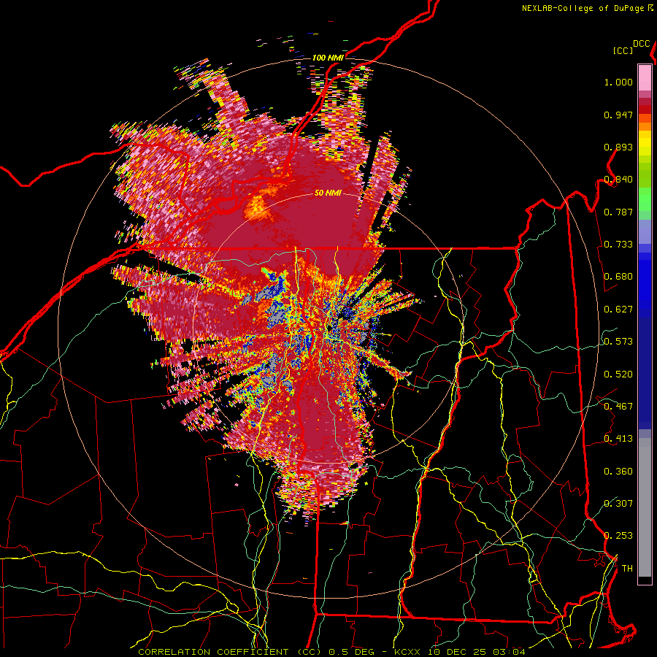
Task: Click the 100 NMI range ring label
Action: (x=328, y=58)
